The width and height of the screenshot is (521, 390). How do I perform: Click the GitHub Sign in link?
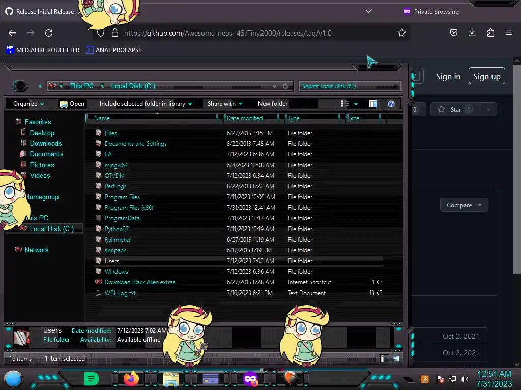(448, 77)
